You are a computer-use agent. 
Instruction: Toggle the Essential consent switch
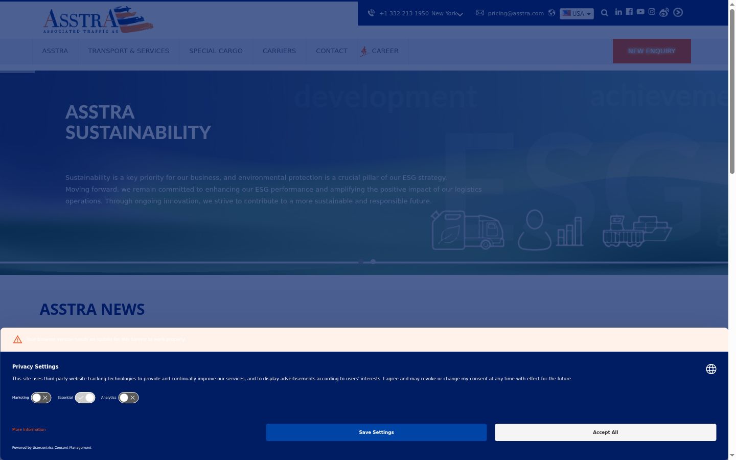pyautogui.click(x=85, y=398)
